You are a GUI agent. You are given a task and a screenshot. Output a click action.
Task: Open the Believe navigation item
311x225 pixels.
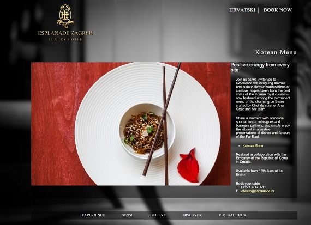158,215
